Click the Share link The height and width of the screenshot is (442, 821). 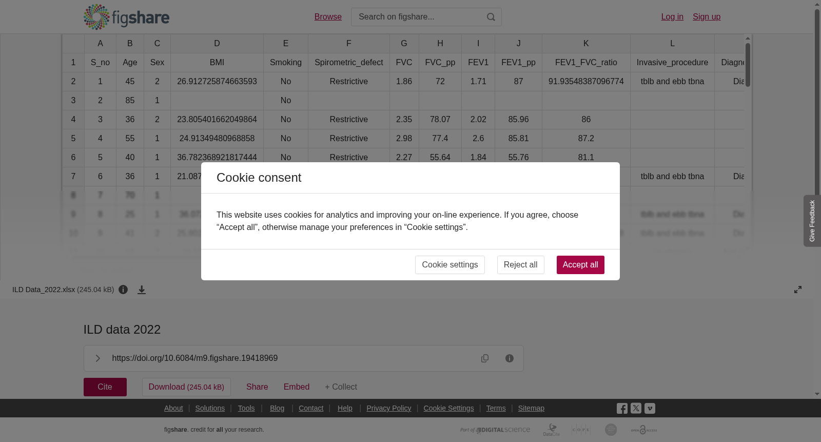click(x=257, y=387)
